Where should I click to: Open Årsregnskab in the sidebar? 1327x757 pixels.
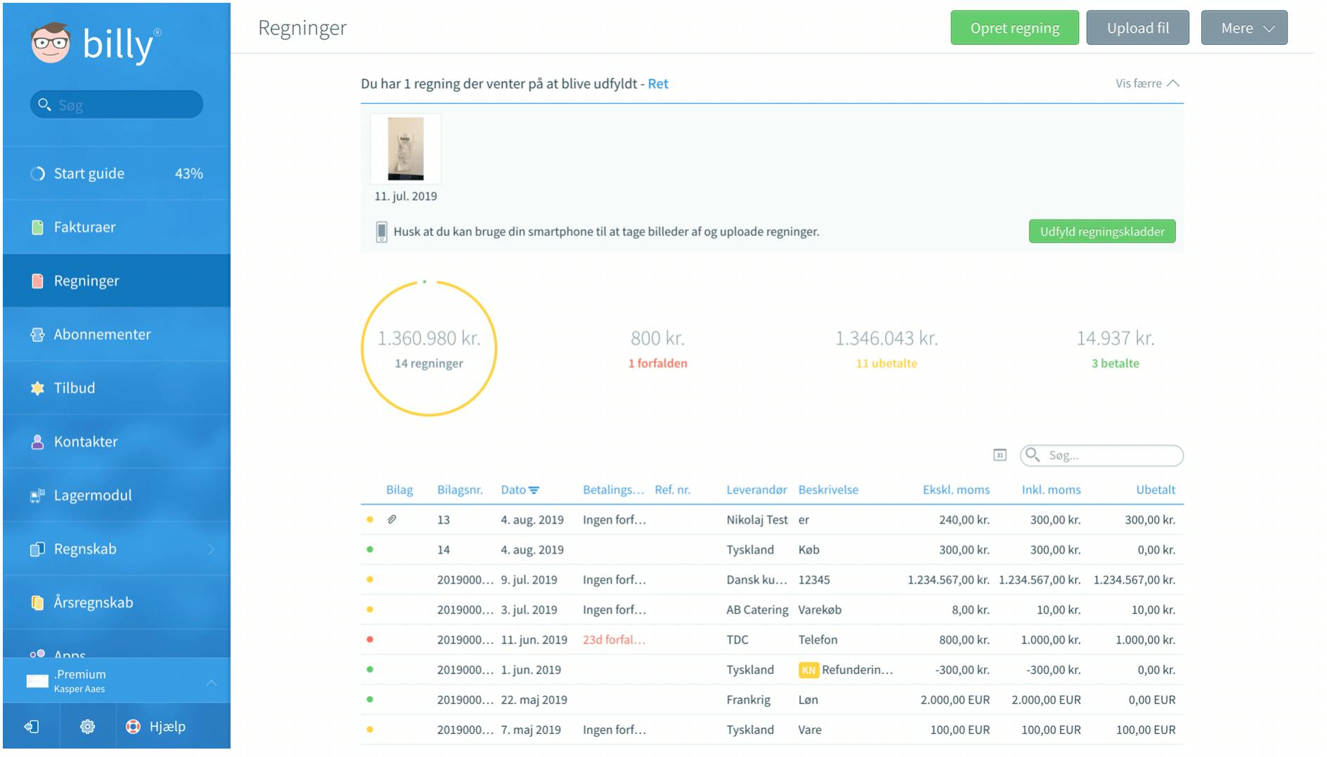pos(117,603)
